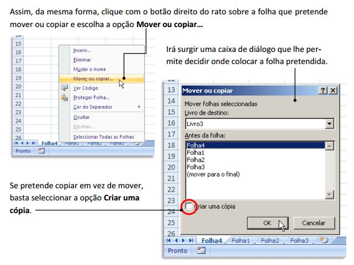Viewport: 354px width, 265px height.
Task: Click Seleccionar Todas as Folhas
Action: coord(103,136)
